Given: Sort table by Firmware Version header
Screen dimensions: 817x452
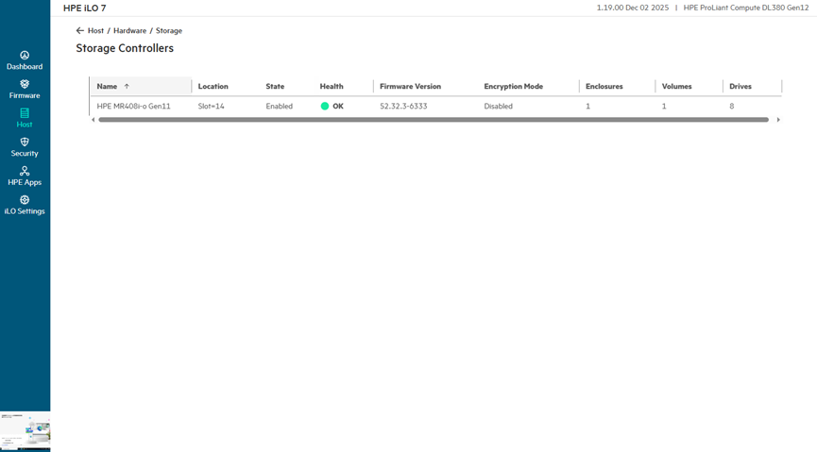Looking at the screenshot, I should pos(410,87).
